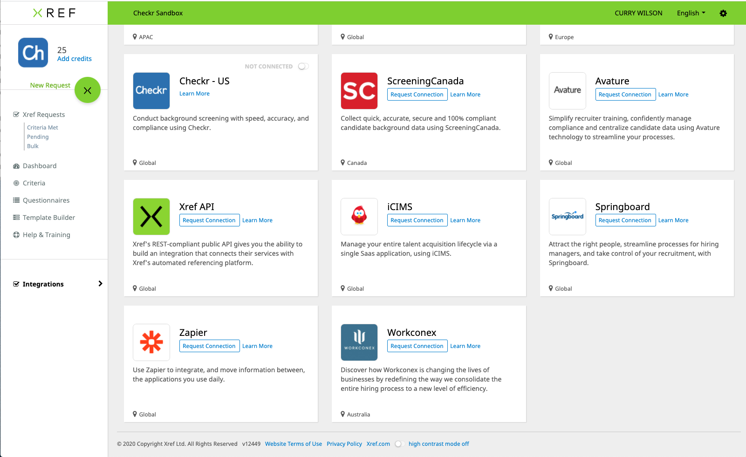The height and width of the screenshot is (457, 746).
Task: Click the Checkr logo tile
Action: 151,91
